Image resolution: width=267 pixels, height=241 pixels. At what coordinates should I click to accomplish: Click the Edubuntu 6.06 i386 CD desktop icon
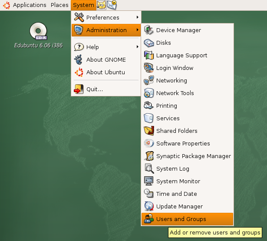[x=38, y=32]
